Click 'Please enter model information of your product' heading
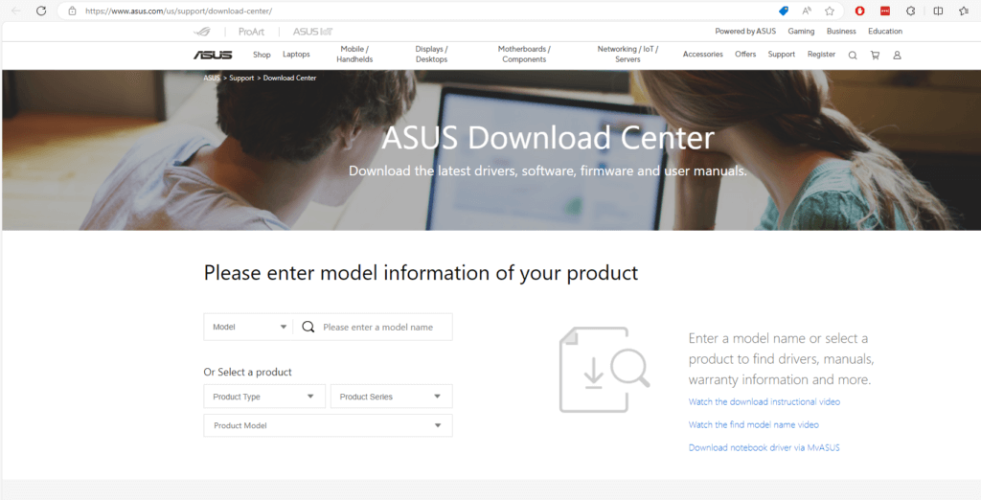This screenshot has height=500, width=981. point(422,273)
